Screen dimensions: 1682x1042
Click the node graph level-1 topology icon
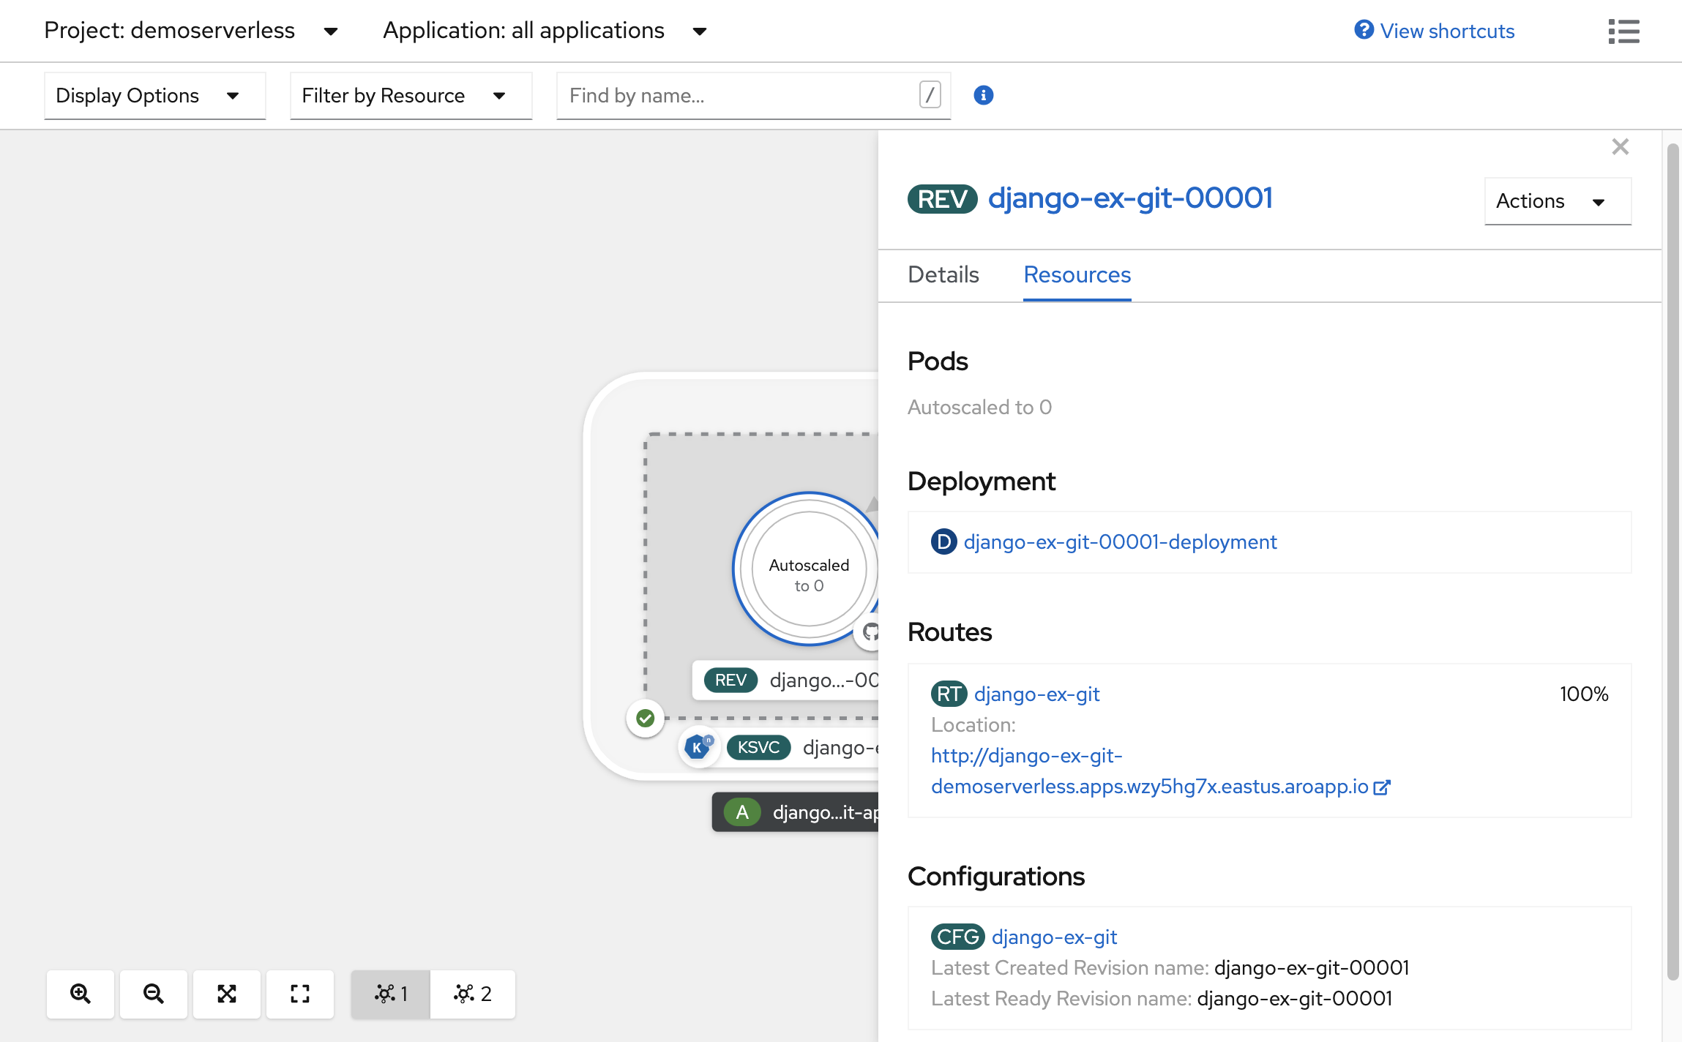(x=392, y=993)
